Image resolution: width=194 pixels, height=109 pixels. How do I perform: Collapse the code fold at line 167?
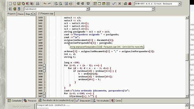click(44, 96)
